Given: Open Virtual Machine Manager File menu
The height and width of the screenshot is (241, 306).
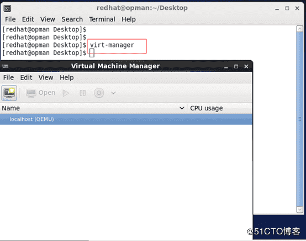Looking at the screenshot, I should coord(9,78).
